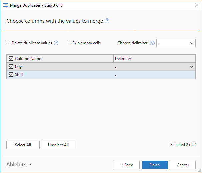Open the Ablebits menu dropdown
Image resolution: width=202 pixels, height=173 pixels.
tap(19, 165)
